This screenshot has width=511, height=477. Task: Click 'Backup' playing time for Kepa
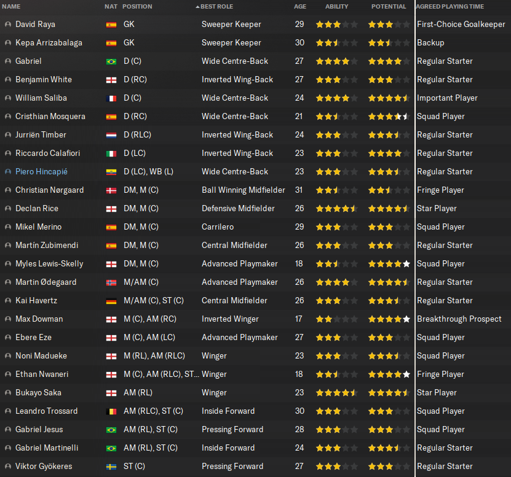[x=430, y=43]
